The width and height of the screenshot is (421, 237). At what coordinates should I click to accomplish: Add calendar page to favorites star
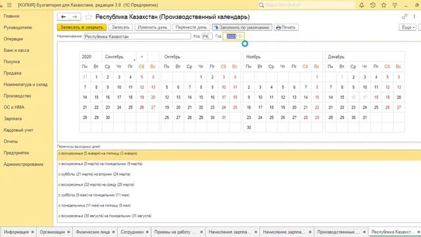pos(88,17)
